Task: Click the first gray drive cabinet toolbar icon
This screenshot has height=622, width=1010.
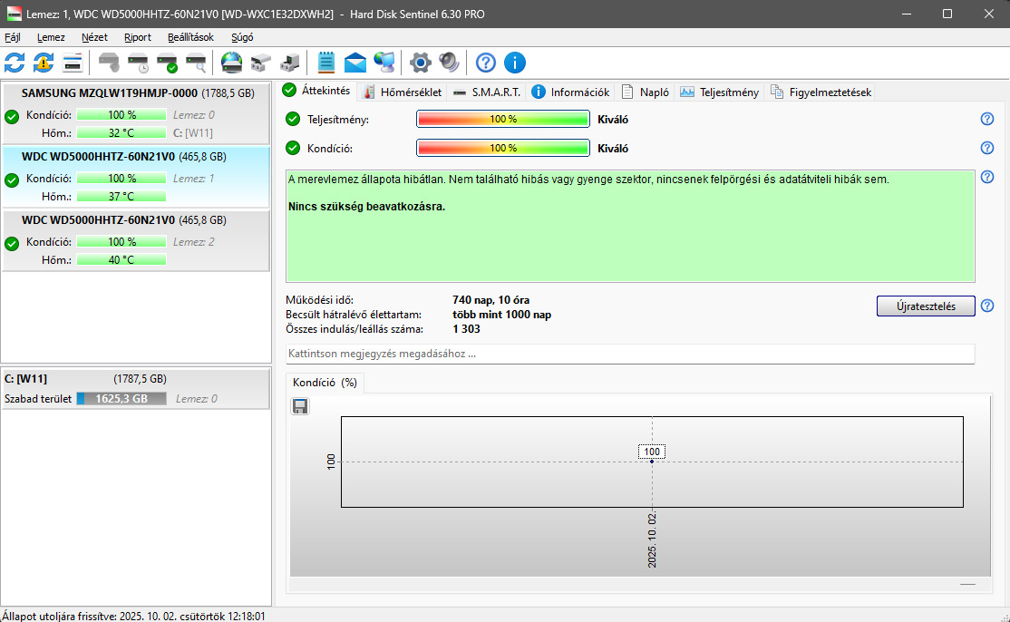Action: point(260,63)
